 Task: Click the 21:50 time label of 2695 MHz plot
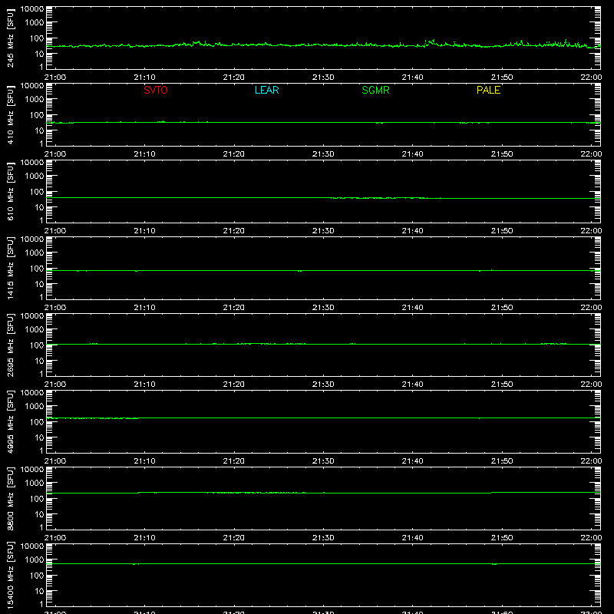tap(502, 385)
